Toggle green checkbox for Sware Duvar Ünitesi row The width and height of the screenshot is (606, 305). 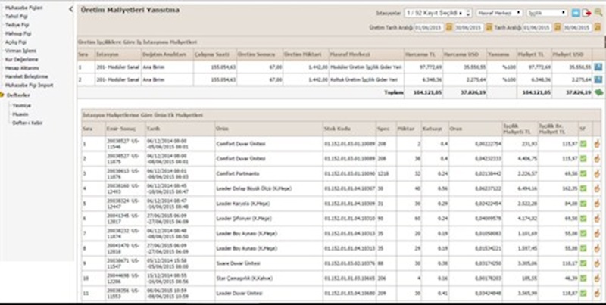(583, 263)
